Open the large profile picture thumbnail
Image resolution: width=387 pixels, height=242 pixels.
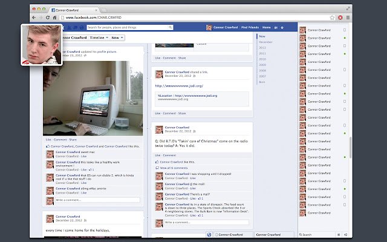pos(42,45)
